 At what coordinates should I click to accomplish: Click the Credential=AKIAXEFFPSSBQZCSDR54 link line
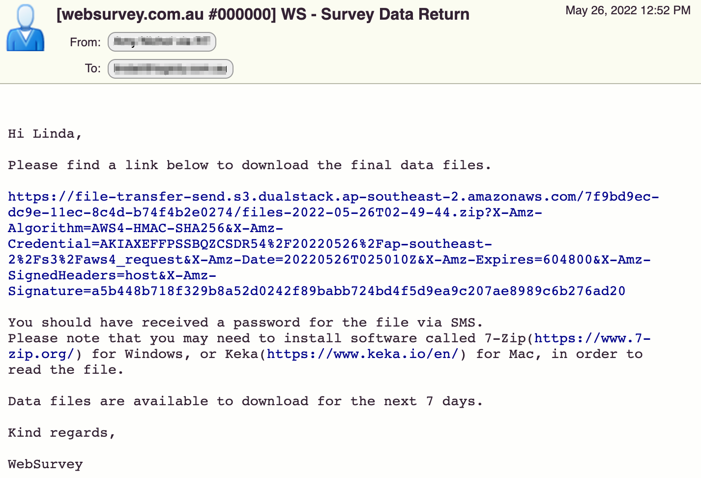pos(250,244)
